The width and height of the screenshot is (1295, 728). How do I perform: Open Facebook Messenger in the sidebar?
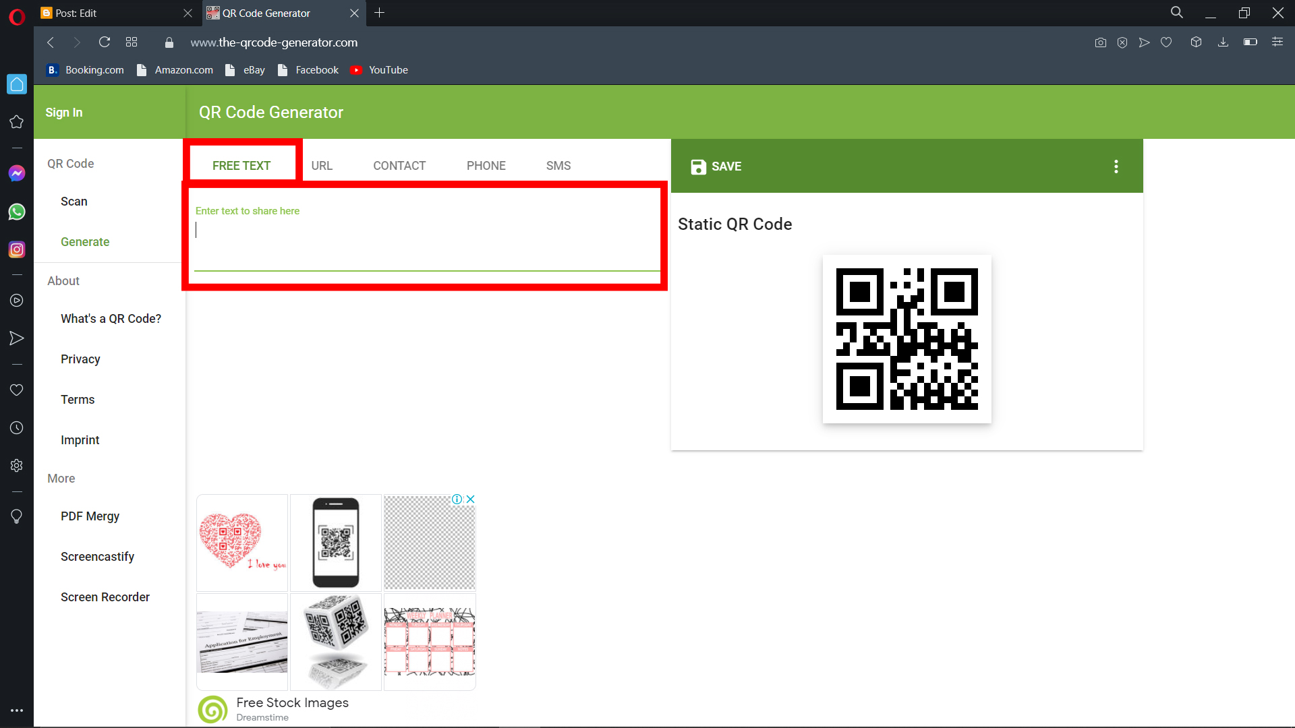pyautogui.click(x=16, y=173)
